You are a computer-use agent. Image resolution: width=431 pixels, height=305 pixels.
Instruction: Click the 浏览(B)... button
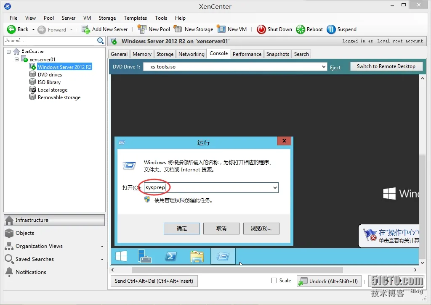[x=261, y=229]
